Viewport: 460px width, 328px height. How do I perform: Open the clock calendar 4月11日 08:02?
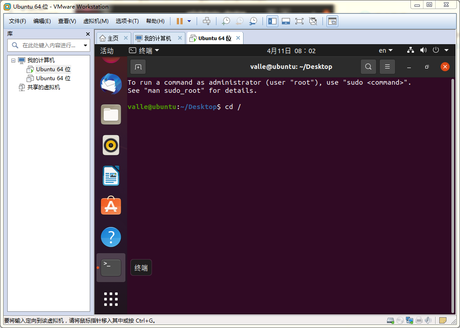pos(291,51)
